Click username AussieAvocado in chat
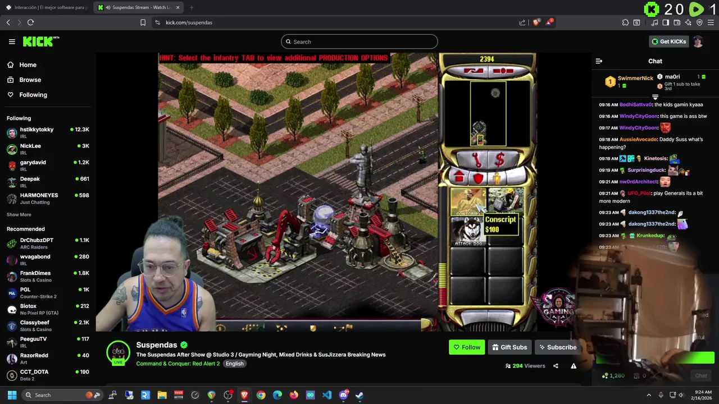The height and width of the screenshot is (404, 719). click(x=638, y=139)
